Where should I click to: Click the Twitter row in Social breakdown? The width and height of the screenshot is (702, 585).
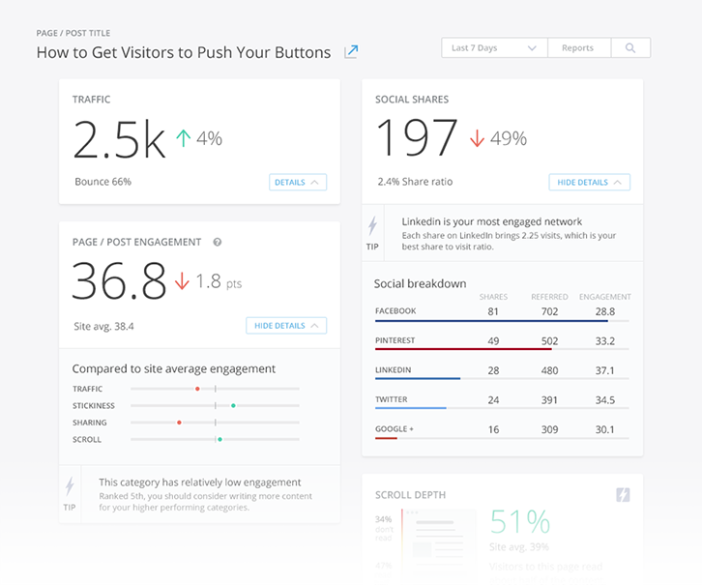(x=502, y=400)
